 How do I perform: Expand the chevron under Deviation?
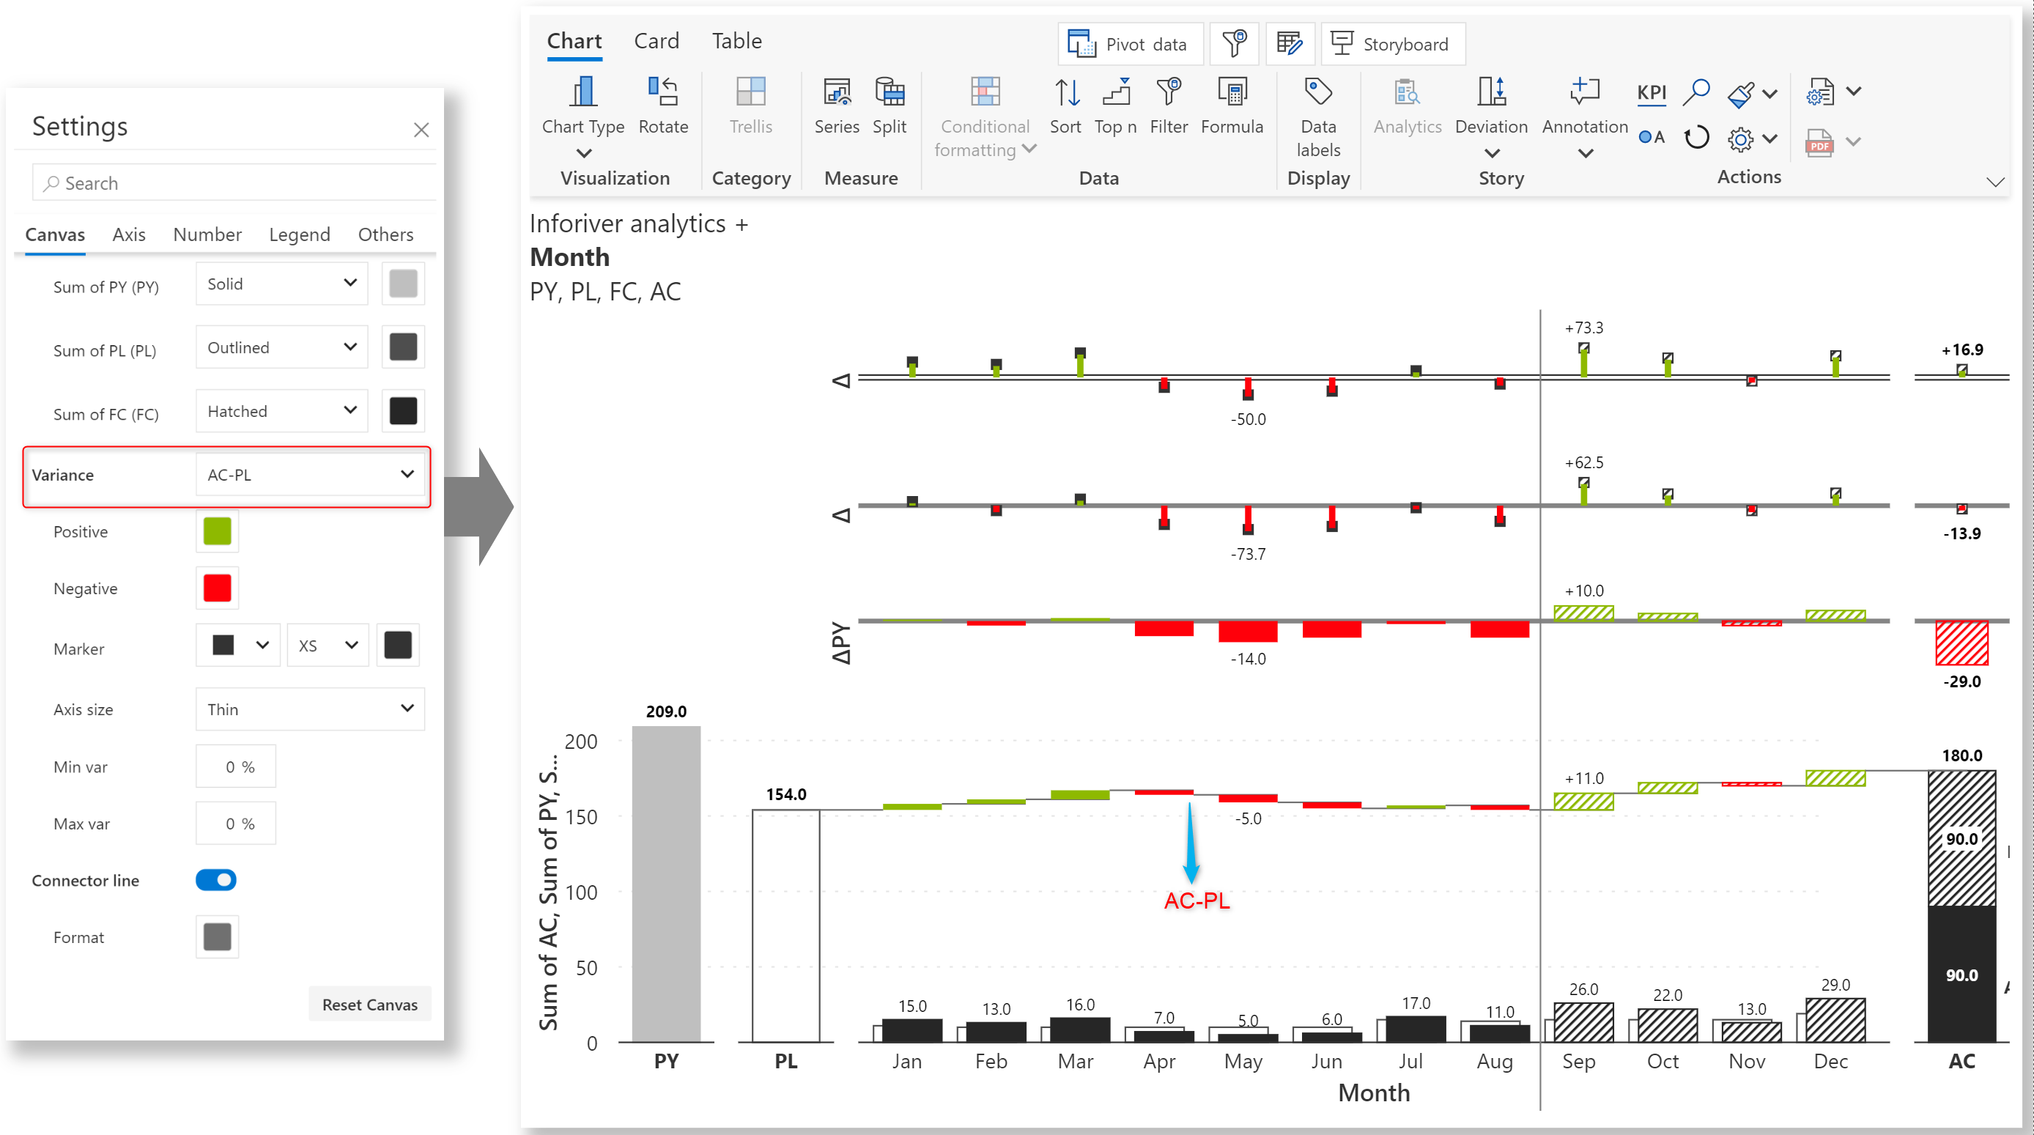(1491, 153)
